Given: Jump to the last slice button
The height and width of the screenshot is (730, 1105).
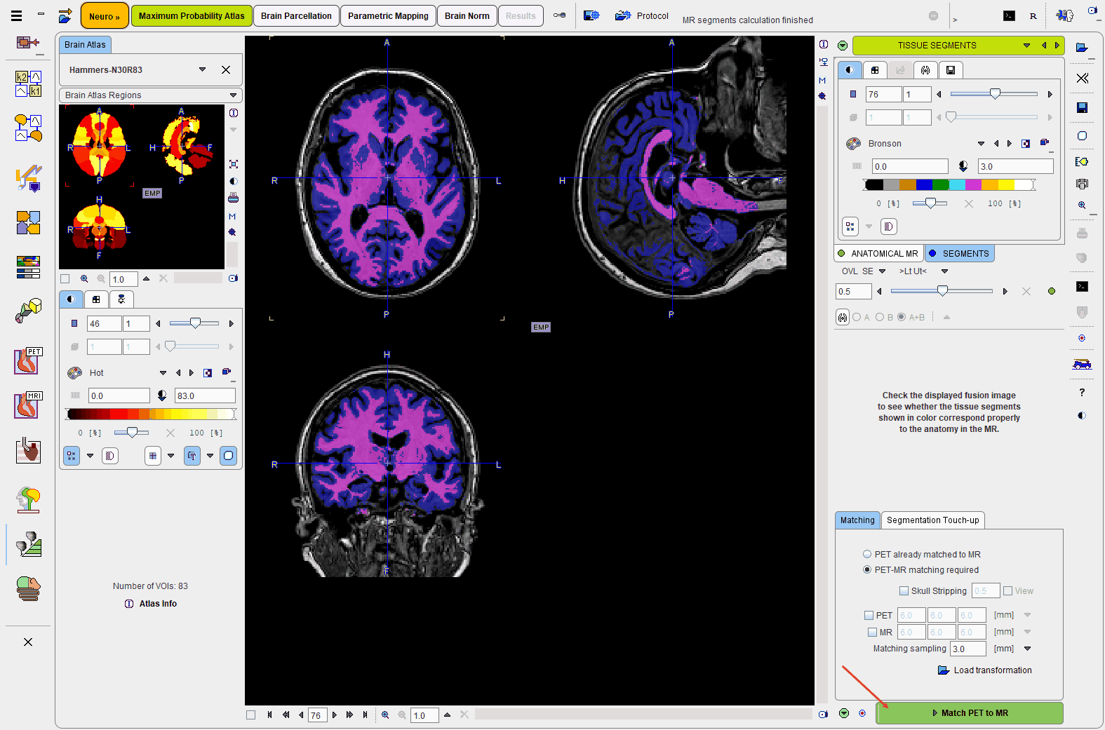Looking at the screenshot, I should point(365,715).
